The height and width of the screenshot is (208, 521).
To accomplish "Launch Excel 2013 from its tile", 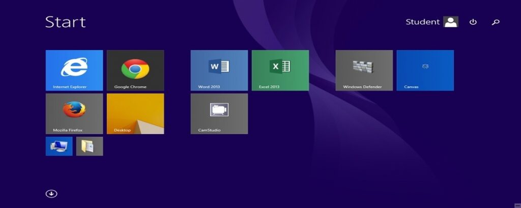I will click(x=280, y=70).
